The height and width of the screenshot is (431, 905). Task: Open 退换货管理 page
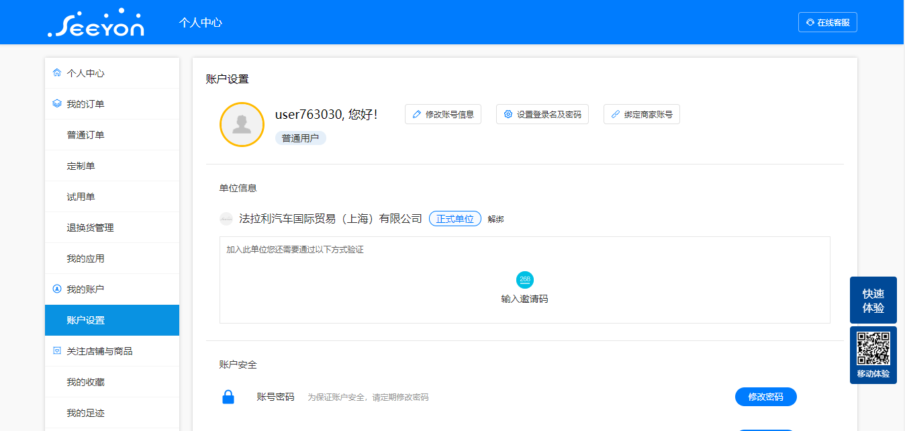coord(112,228)
